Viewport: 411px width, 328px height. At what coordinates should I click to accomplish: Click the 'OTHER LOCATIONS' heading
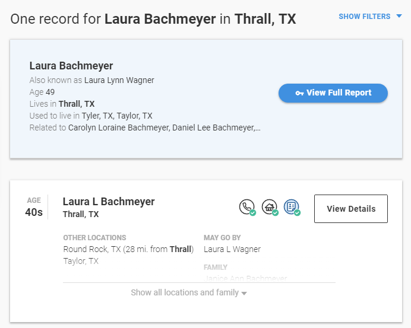pyautogui.click(x=94, y=238)
